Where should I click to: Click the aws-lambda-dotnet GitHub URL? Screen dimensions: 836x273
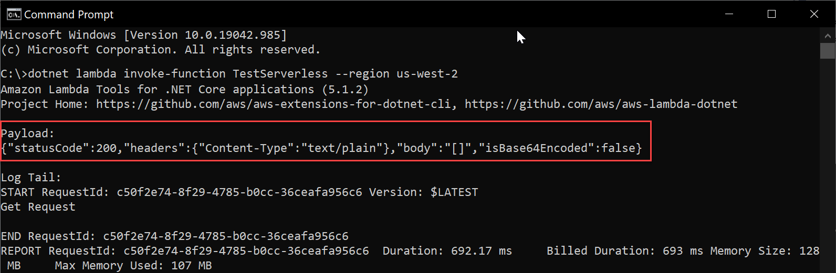[x=601, y=104]
